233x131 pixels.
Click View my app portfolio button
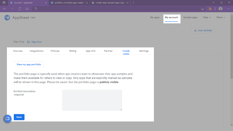tap(29, 65)
